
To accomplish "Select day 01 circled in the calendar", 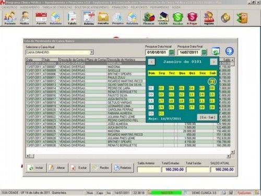I will pyautogui.click(x=212, y=82).
